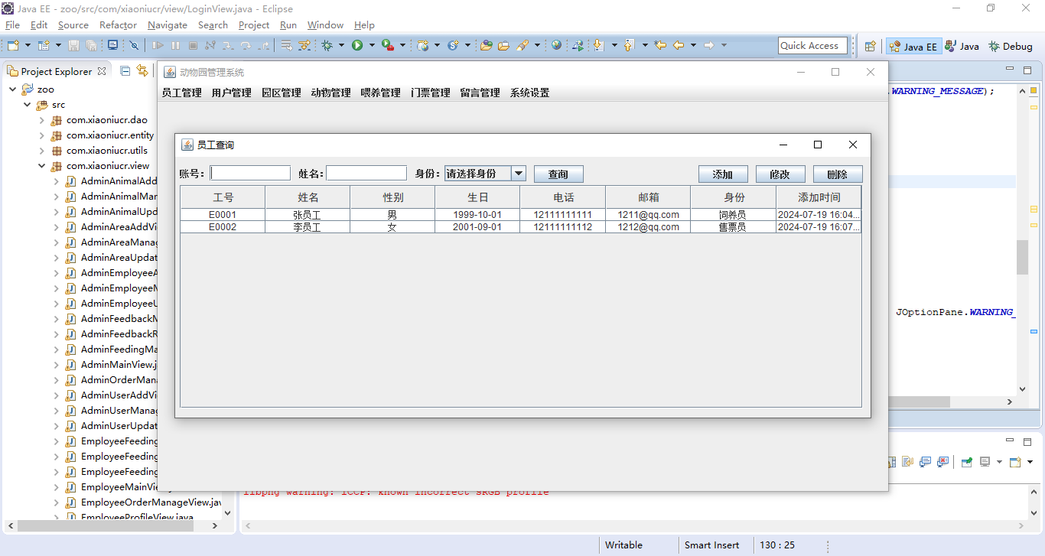Click the 工号 column header
1045x556 pixels.
tap(223, 197)
